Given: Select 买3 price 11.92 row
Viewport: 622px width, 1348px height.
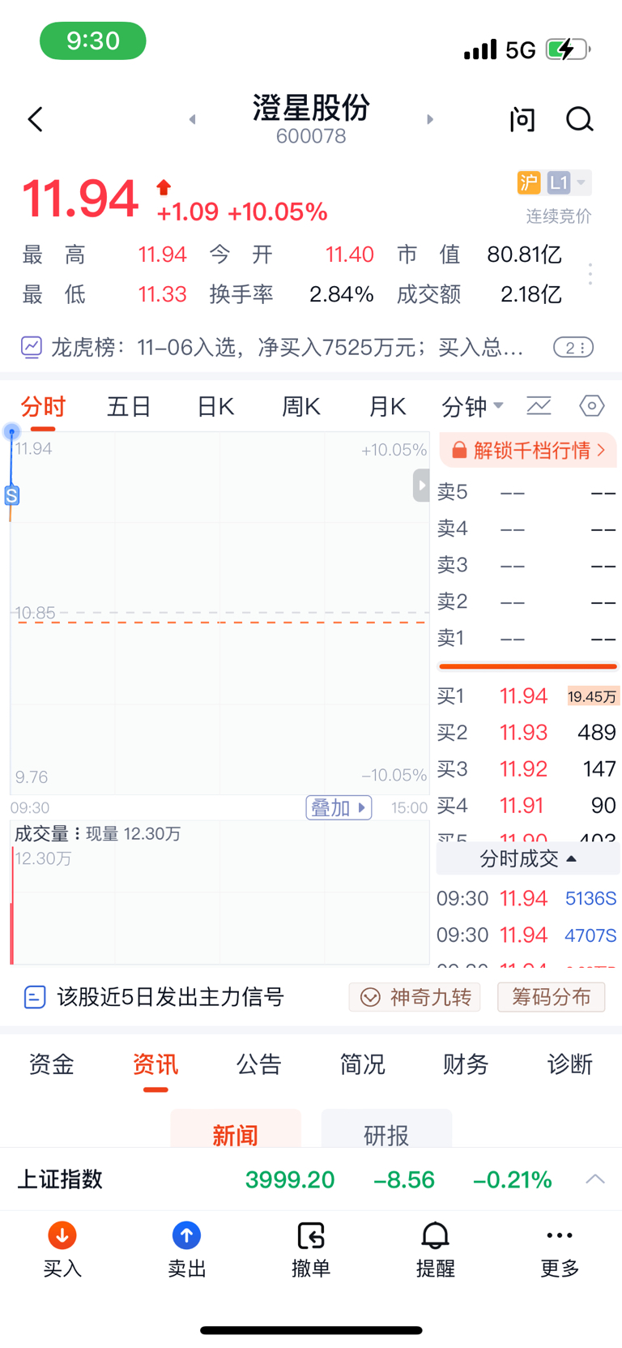Looking at the screenshot, I should (528, 769).
